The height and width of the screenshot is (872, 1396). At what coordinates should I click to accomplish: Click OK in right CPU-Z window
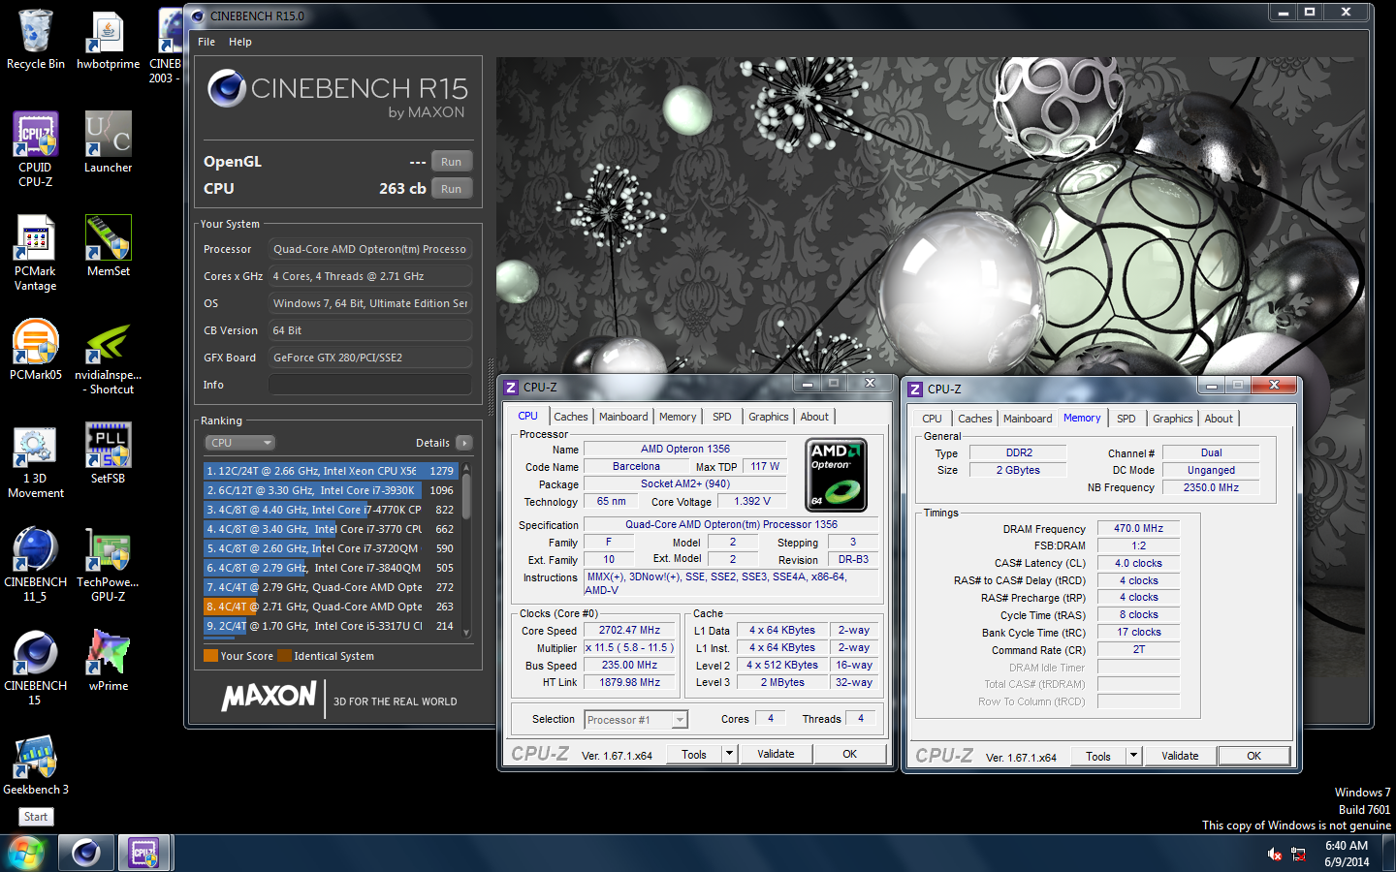pos(1254,756)
